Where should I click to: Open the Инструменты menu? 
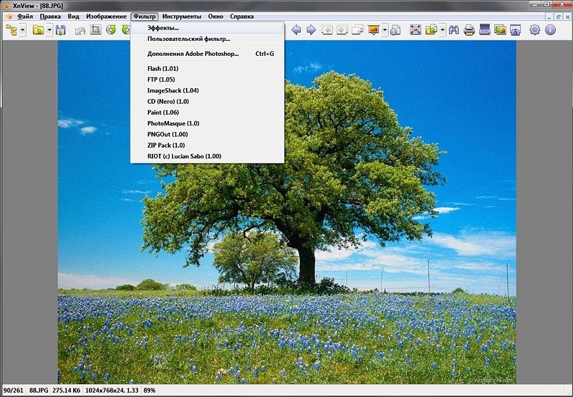181,16
